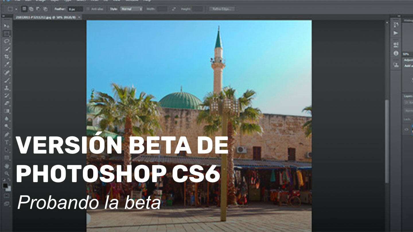Close the open document tab
This screenshot has width=413, height=232.
pos(79,17)
